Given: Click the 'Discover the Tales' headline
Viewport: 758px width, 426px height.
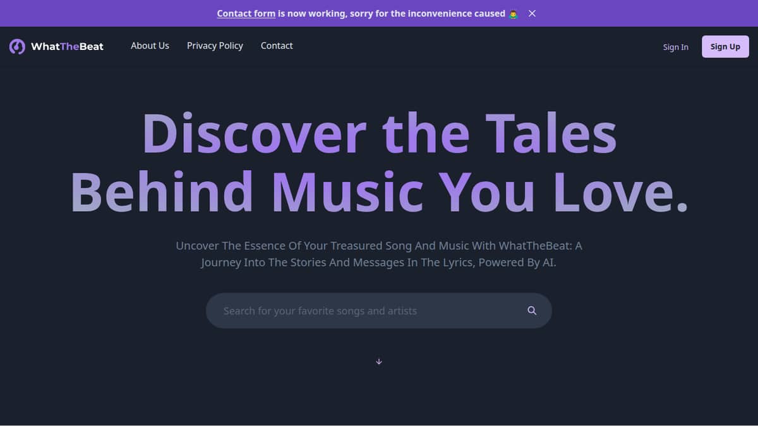Looking at the screenshot, I should [379, 133].
